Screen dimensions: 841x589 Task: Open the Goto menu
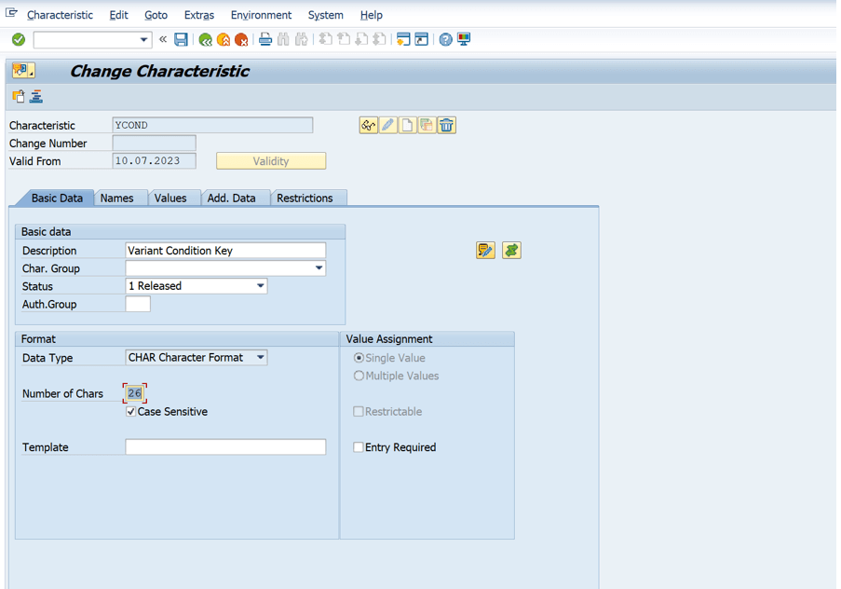pos(156,15)
